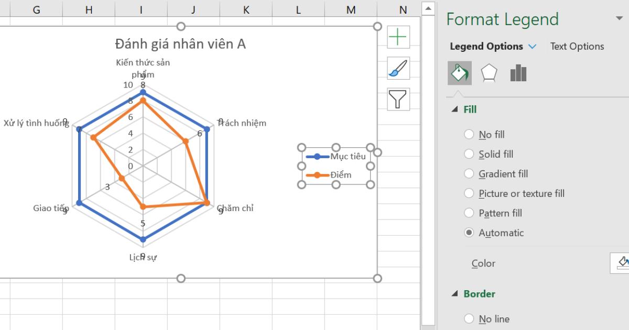
Task: Select the Solid fill option
Action: click(469, 154)
